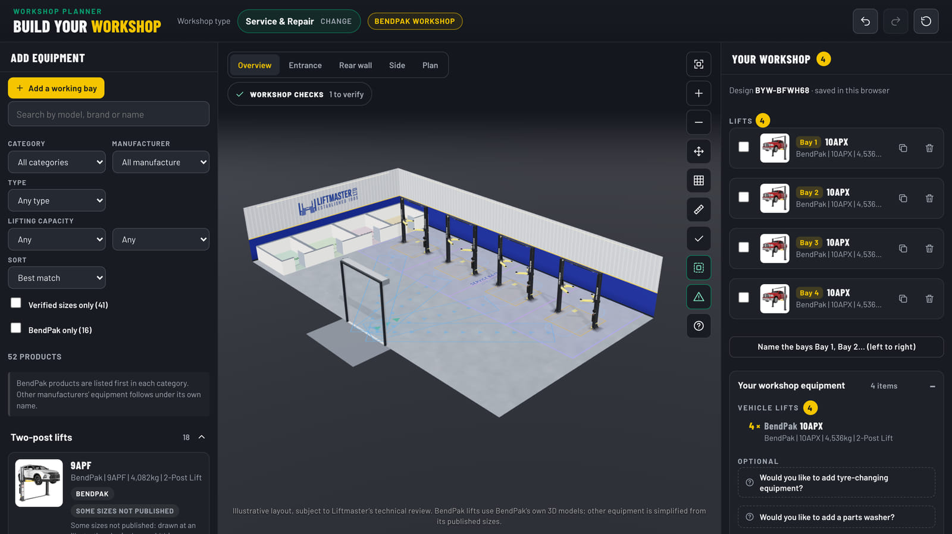Click Add a working bay button
Viewport: 952px width, 534px height.
click(57, 88)
